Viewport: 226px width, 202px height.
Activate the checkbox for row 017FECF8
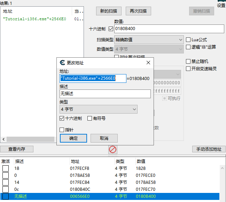pyautogui.click(x=6, y=168)
